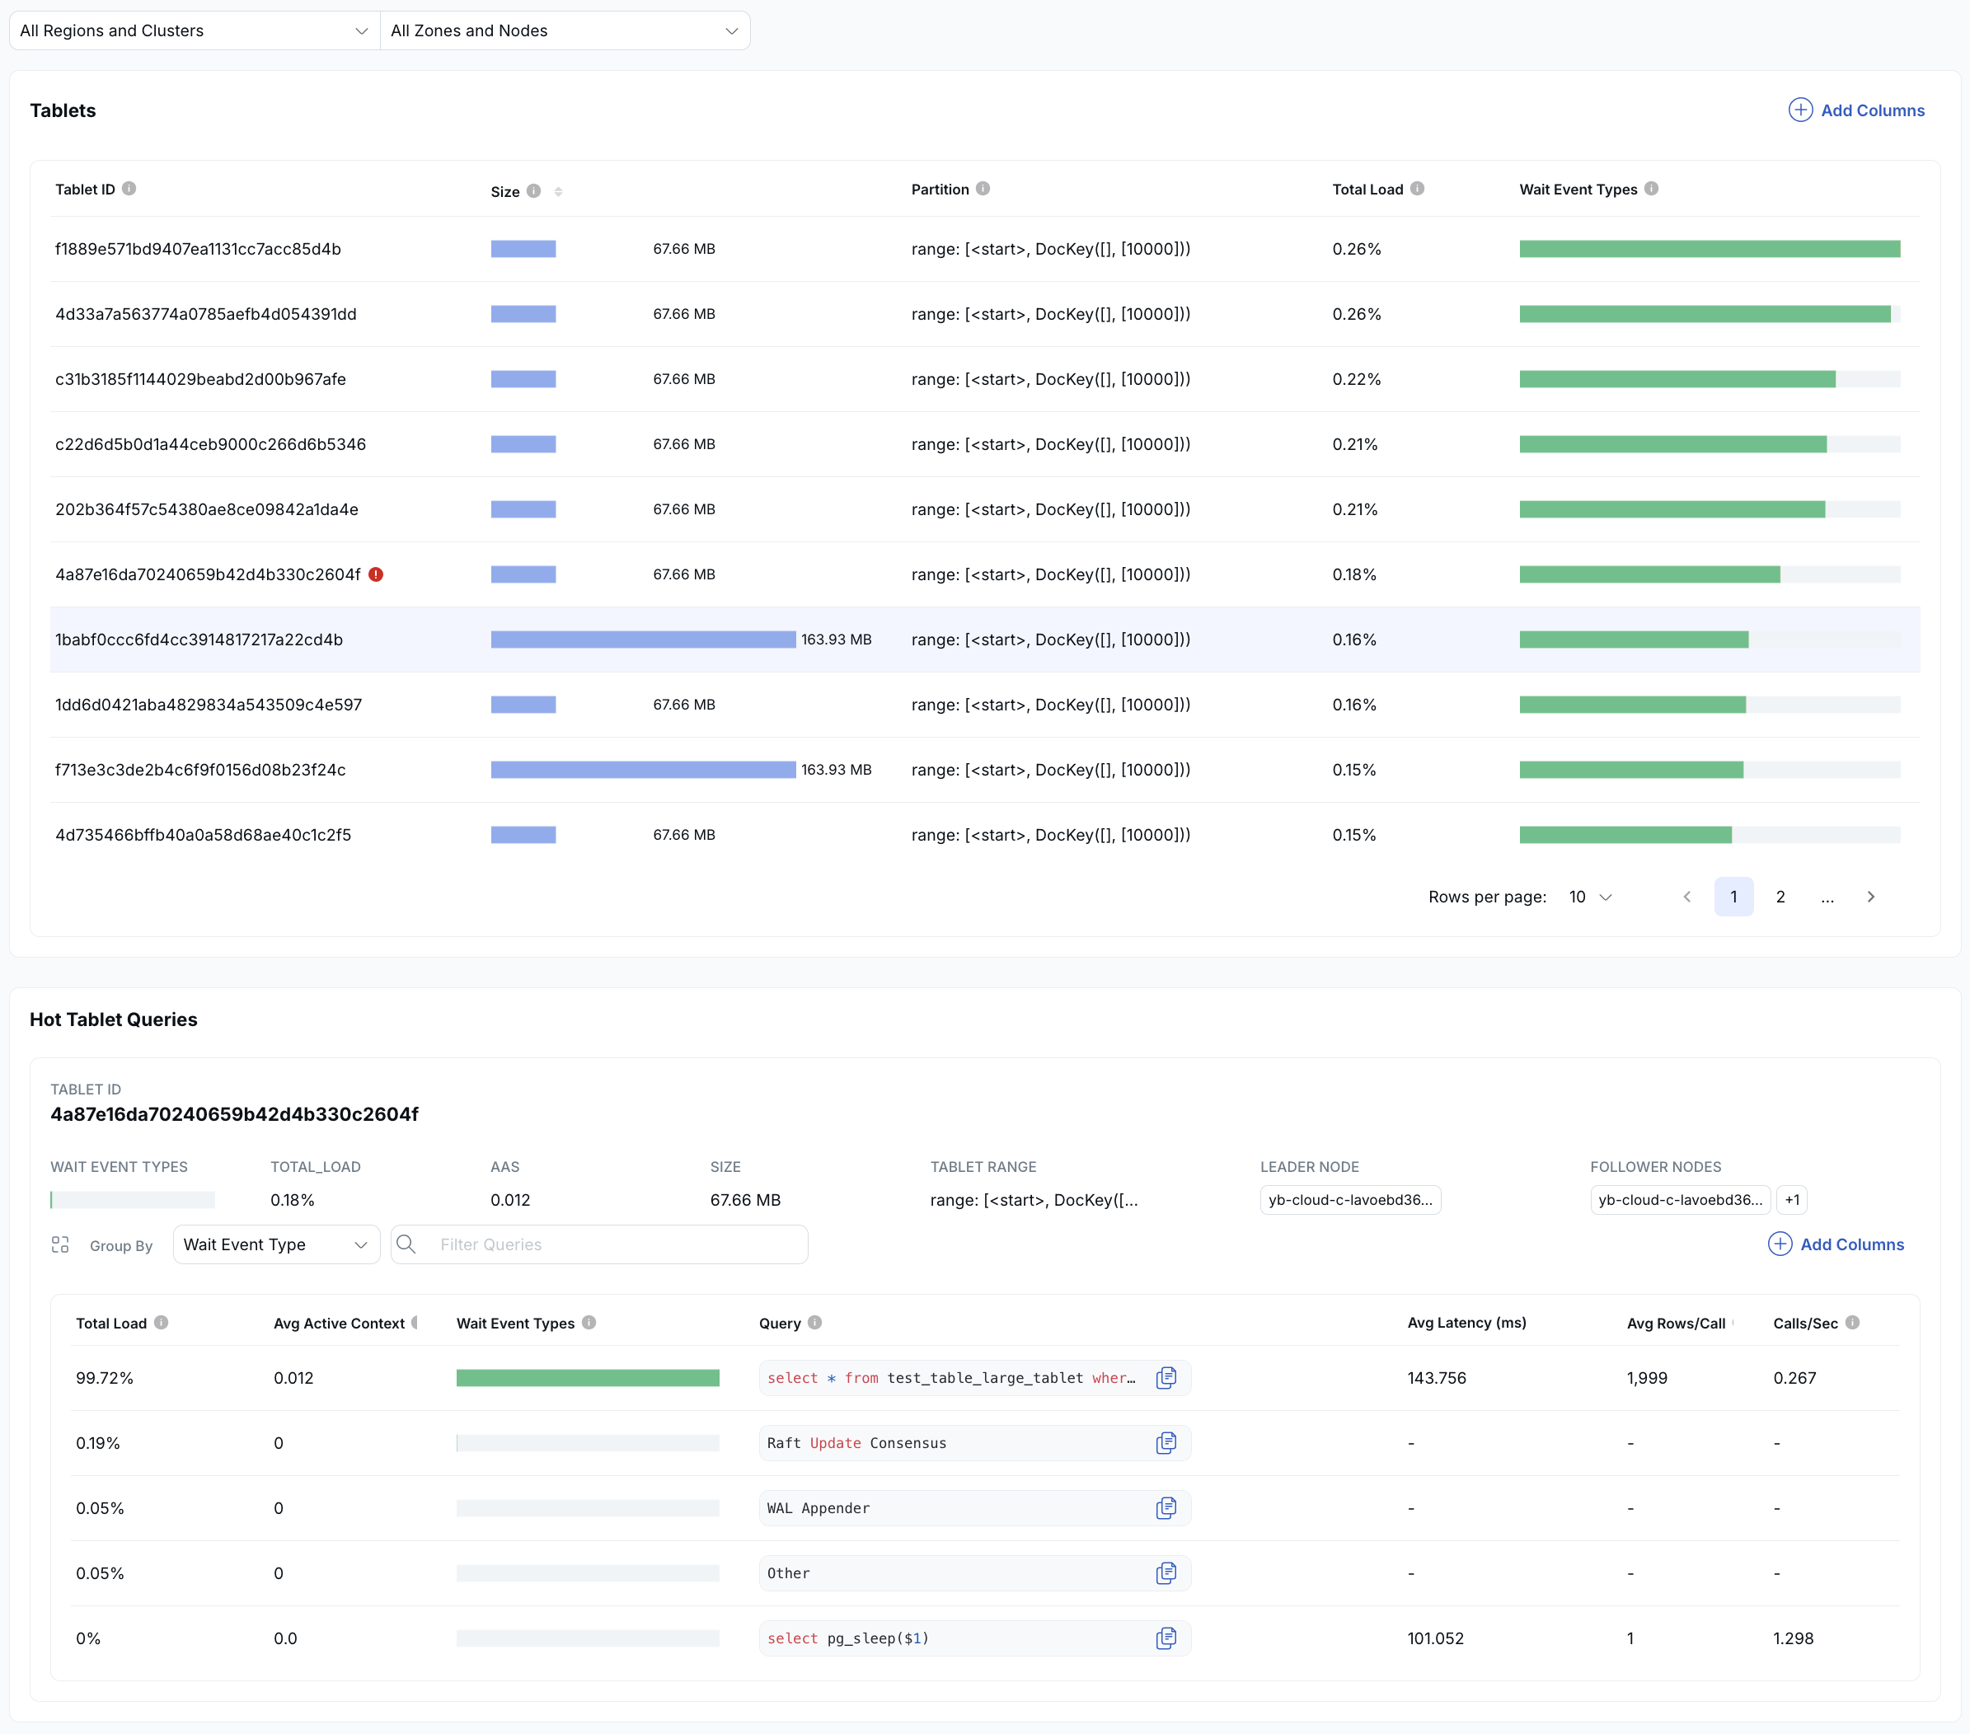Copy the Raft Update Consensus query
This screenshot has height=1734, width=1970.
coord(1166,1443)
